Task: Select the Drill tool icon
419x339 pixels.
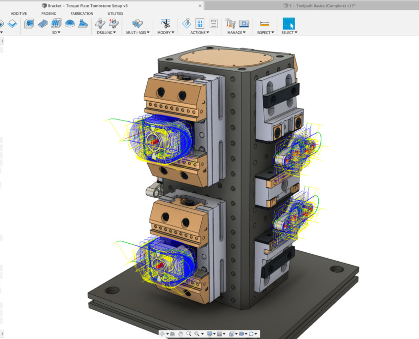Action: tap(100, 23)
